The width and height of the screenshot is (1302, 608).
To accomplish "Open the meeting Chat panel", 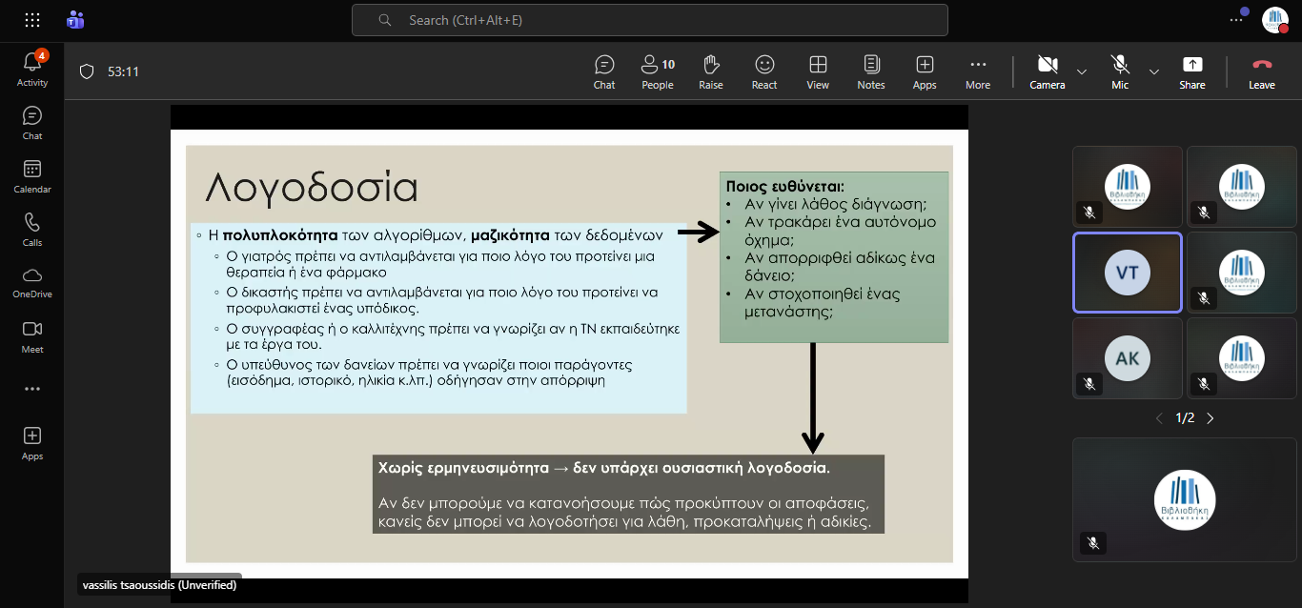I will [604, 71].
